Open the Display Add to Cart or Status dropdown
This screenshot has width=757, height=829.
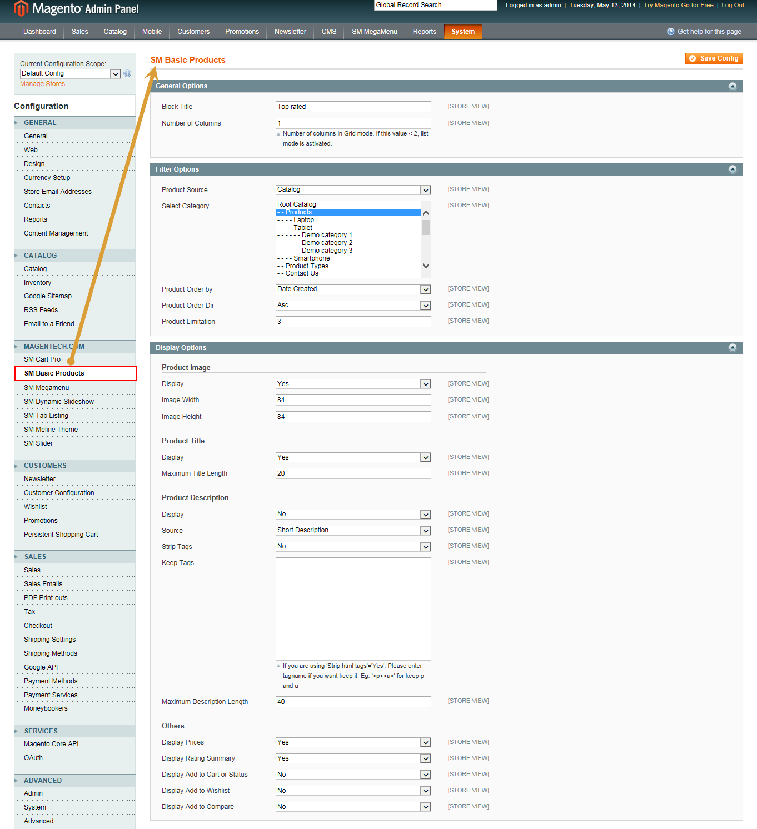(353, 775)
